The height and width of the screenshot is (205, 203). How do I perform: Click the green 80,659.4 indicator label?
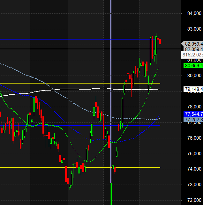[x=193, y=65]
